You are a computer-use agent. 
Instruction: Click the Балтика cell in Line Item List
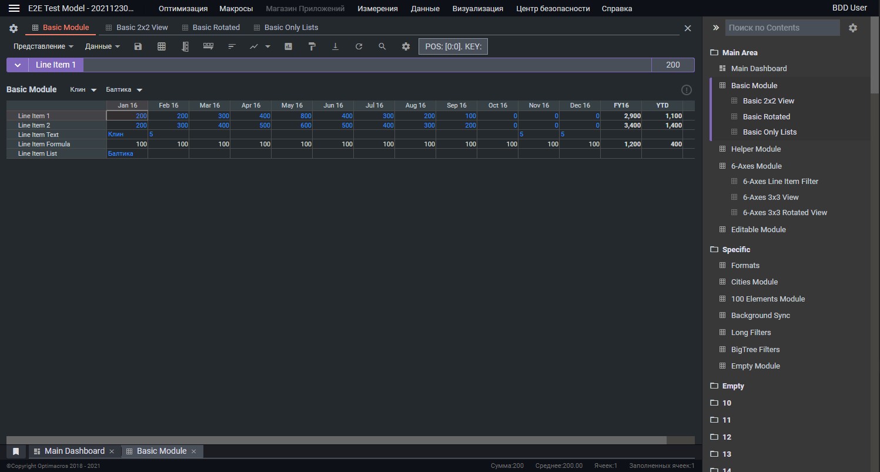click(127, 153)
